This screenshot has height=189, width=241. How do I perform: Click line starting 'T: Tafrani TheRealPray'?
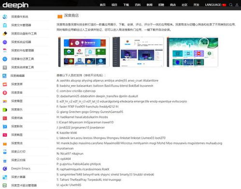click(x=89, y=180)
